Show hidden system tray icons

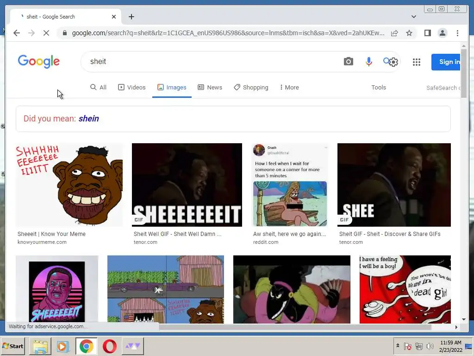398,346
